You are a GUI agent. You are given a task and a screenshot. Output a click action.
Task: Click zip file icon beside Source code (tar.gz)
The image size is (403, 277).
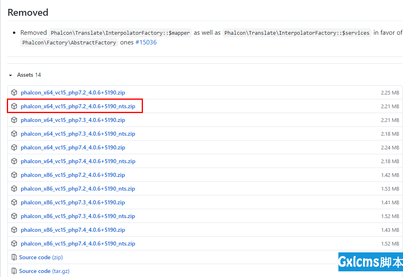coord(14,271)
